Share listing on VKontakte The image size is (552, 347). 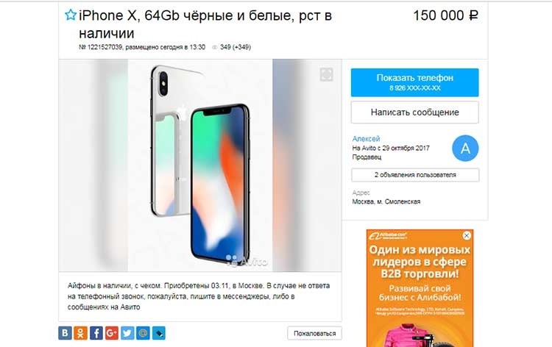(65, 333)
